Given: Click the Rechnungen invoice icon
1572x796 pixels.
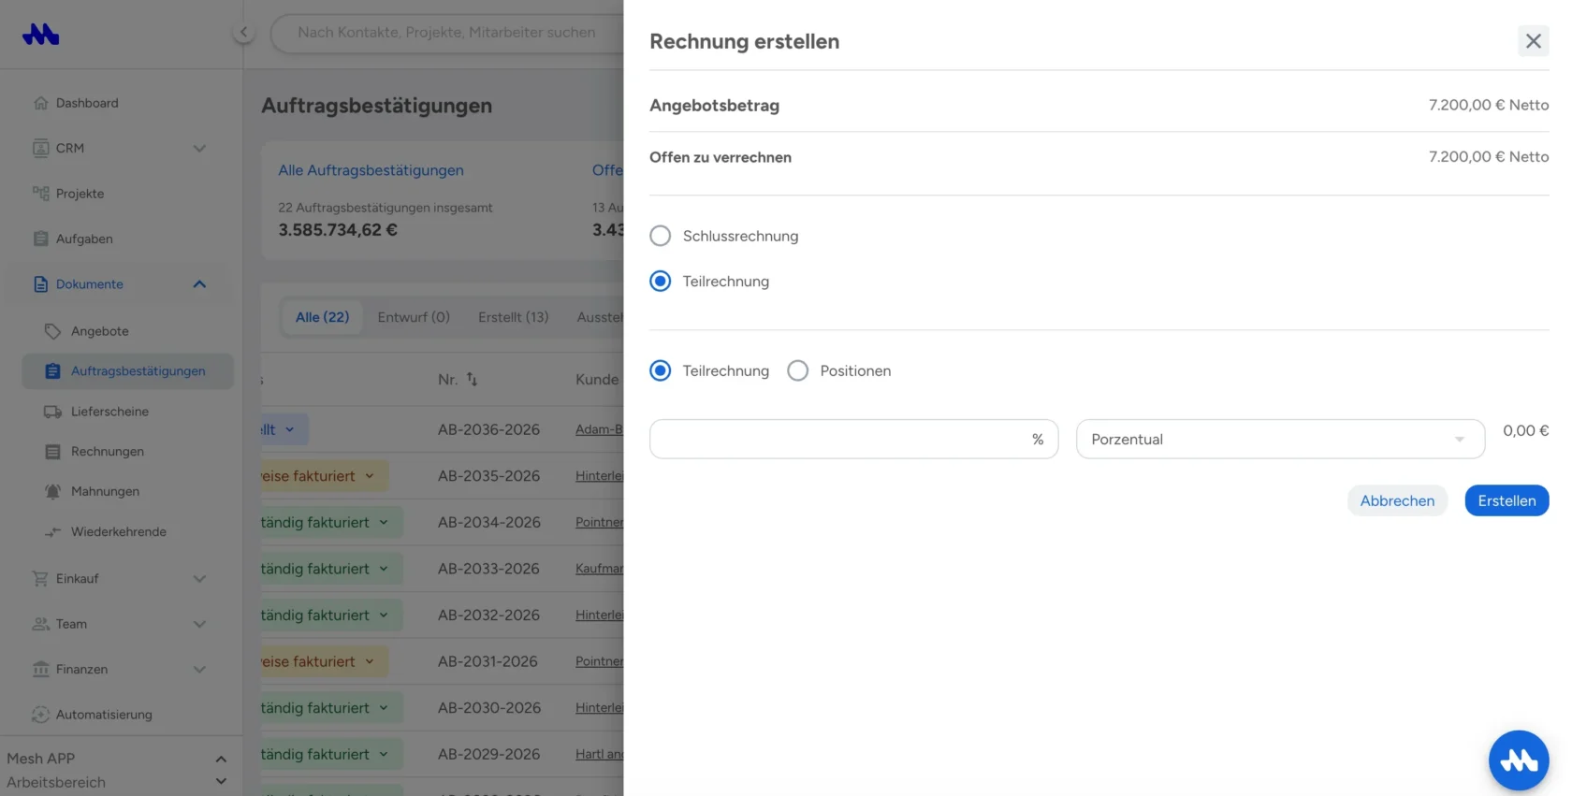Looking at the screenshot, I should click(52, 452).
